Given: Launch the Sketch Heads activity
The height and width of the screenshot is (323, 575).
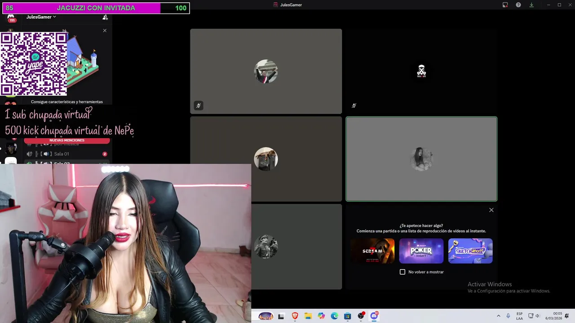Looking at the screenshot, I should click(x=470, y=251).
